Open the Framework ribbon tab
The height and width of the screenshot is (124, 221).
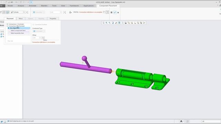[74, 6]
